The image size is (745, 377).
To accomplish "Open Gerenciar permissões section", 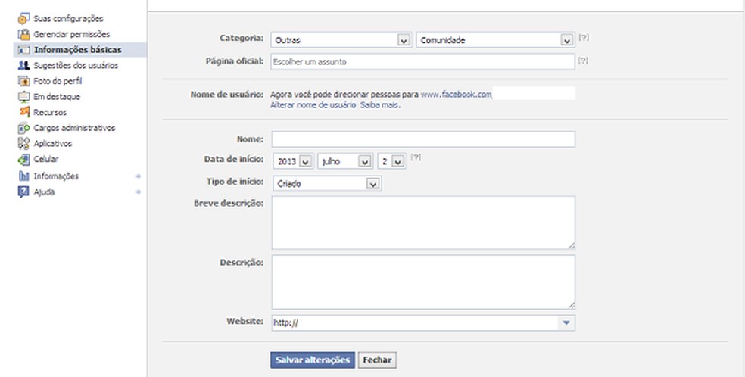I will click(x=71, y=34).
